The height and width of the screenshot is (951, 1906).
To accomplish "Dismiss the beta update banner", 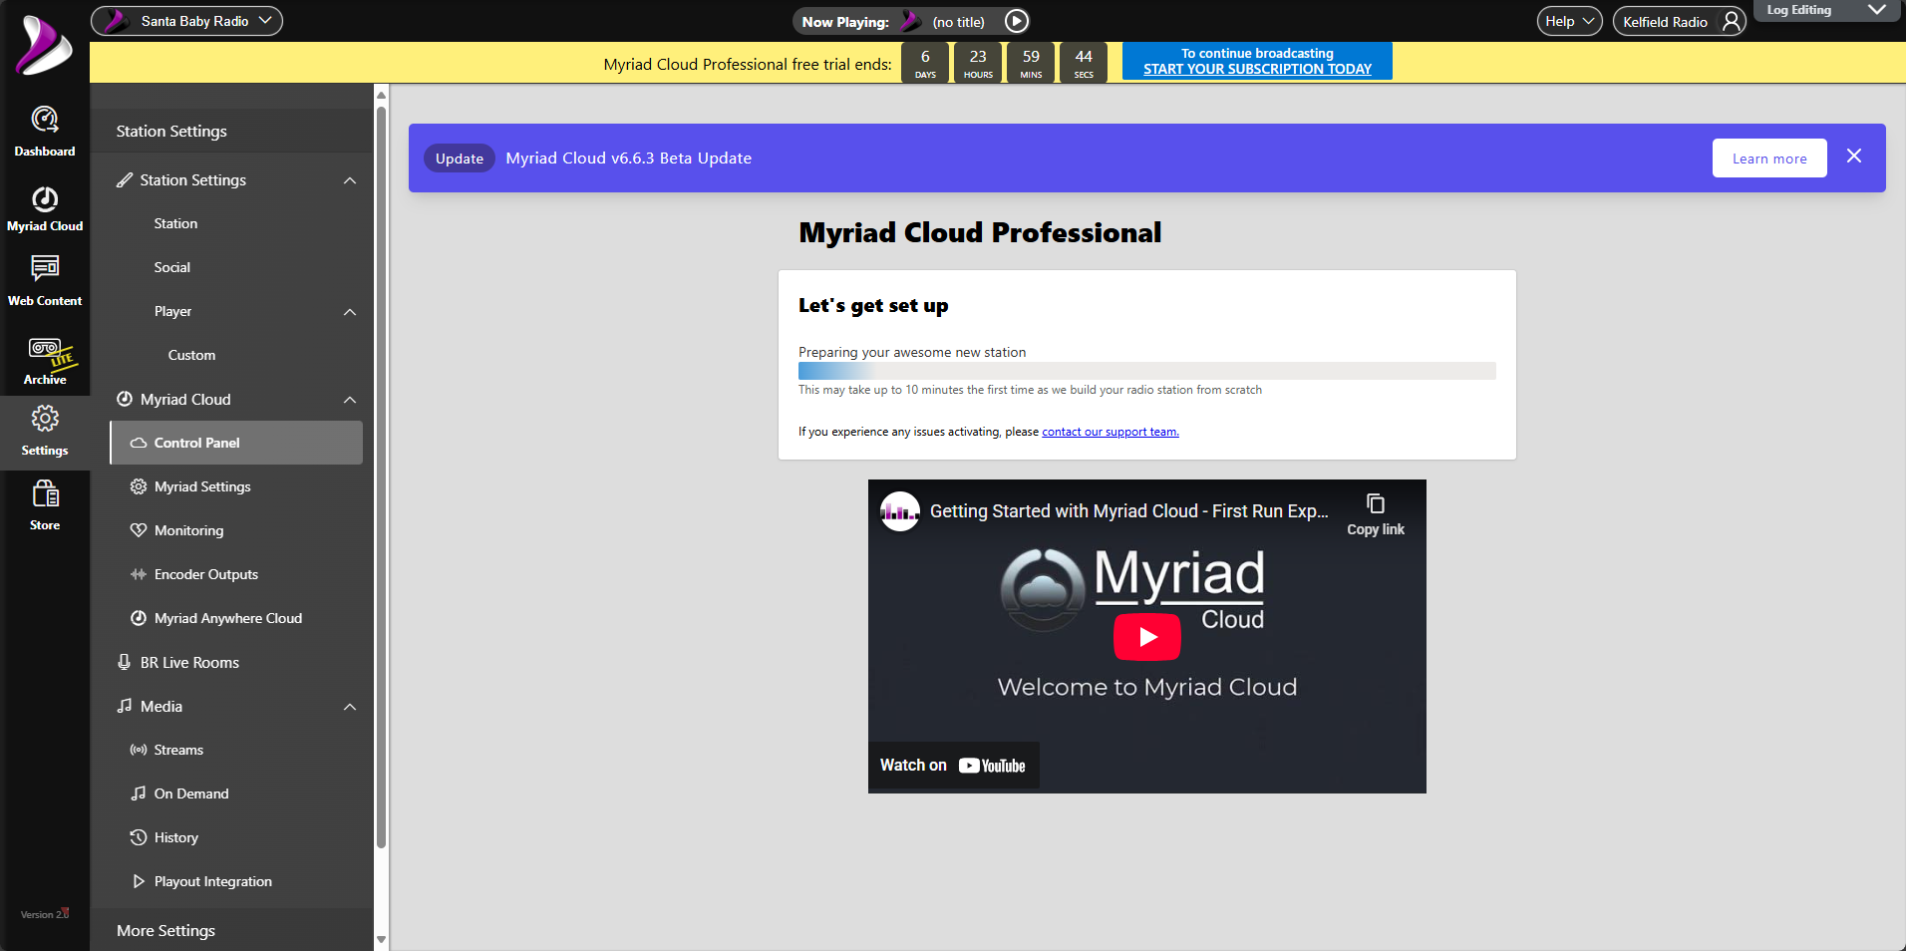I will [1853, 157].
